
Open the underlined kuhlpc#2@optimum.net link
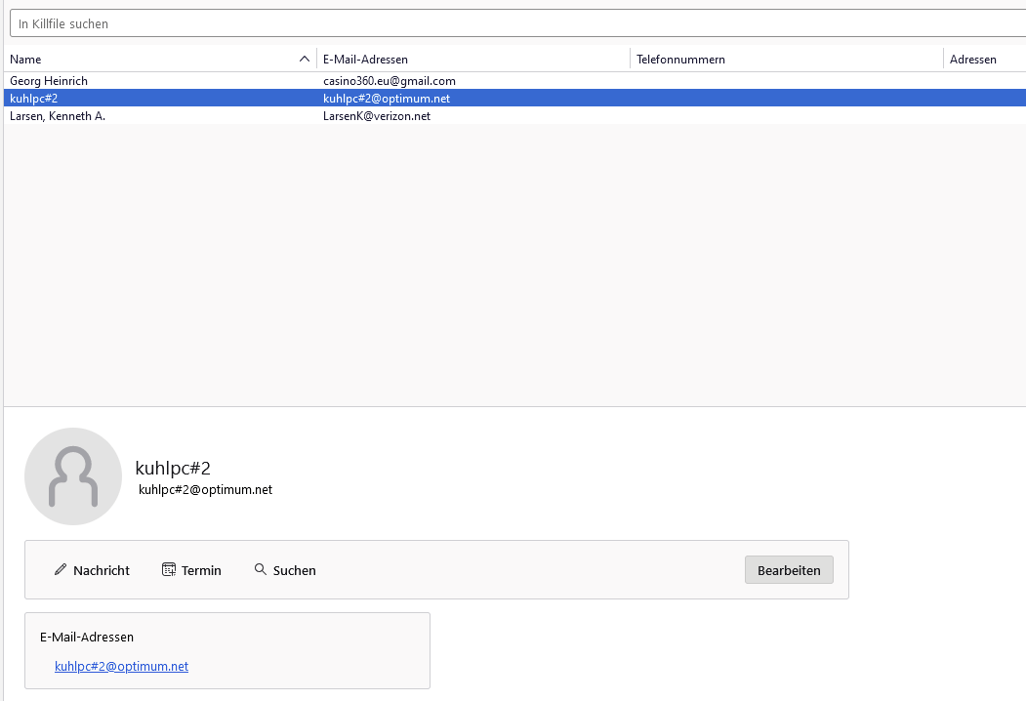(x=122, y=667)
